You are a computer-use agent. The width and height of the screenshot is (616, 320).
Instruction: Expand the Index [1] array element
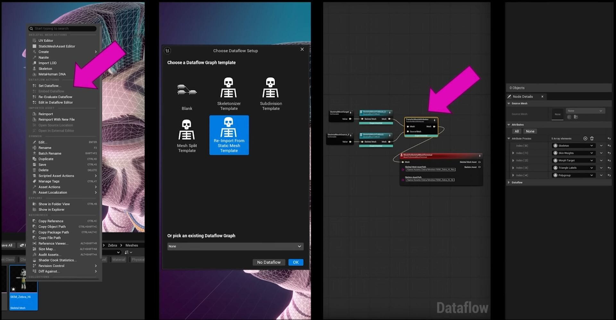(513, 153)
